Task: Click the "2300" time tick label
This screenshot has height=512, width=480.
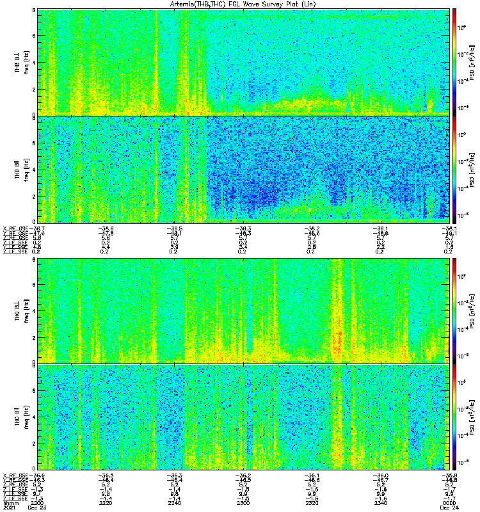Action: (x=243, y=503)
